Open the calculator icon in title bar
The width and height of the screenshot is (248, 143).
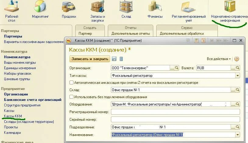point(196,41)
